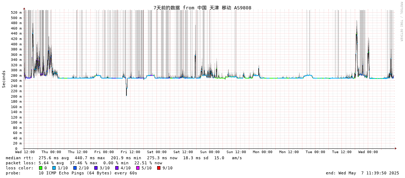Click the "Fri 12:00" x-axis label
Image resolution: width=405 pixels, height=178 pixels.
pos(130,152)
